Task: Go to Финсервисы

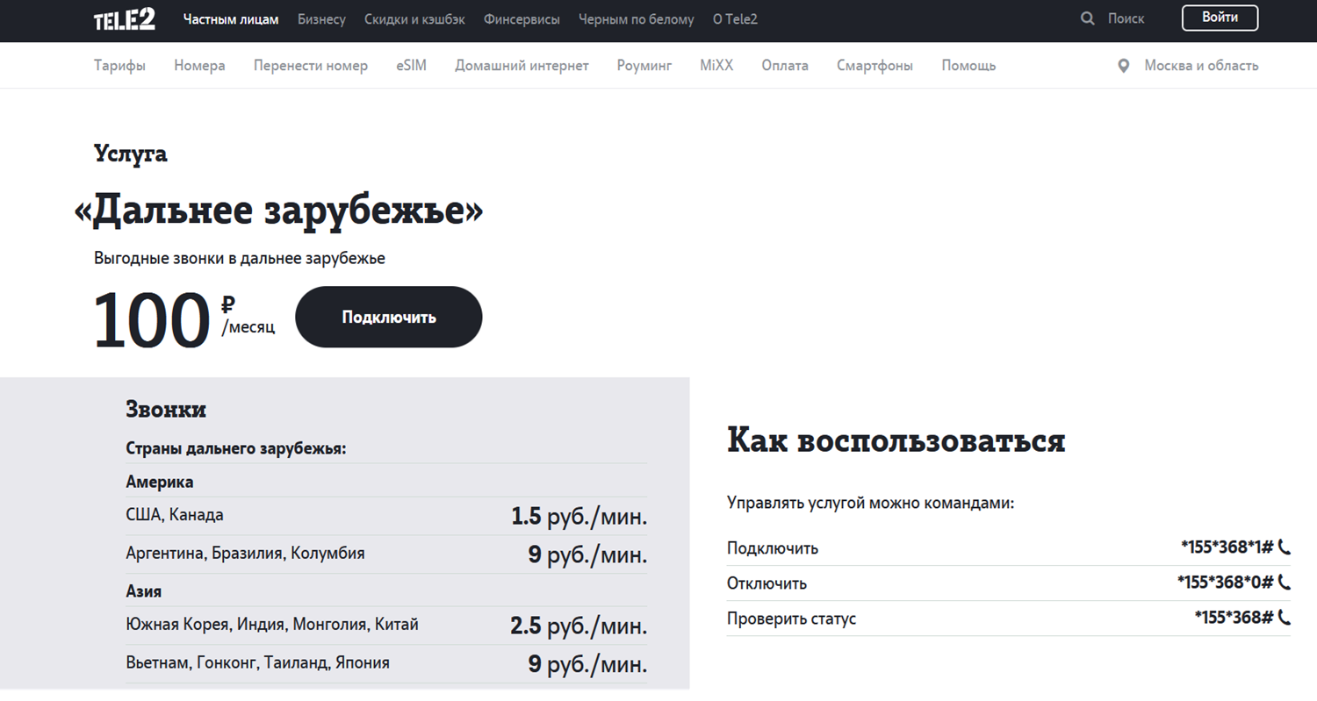Action: 522,18
